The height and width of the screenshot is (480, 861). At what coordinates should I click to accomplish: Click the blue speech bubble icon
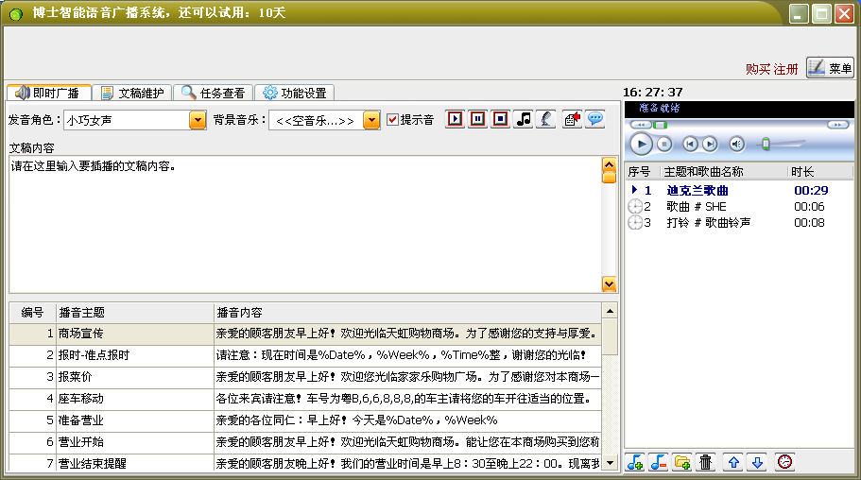pyautogui.click(x=595, y=119)
